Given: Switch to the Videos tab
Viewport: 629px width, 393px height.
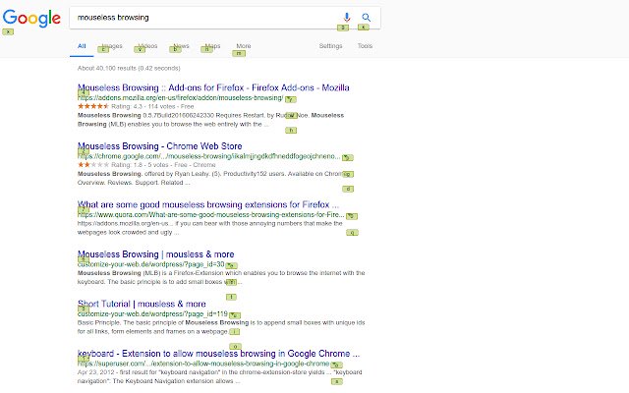Looking at the screenshot, I should pyautogui.click(x=147, y=46).
